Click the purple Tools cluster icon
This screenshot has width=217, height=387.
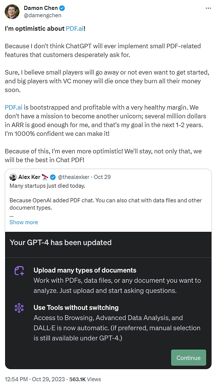[x=19, y=308]
